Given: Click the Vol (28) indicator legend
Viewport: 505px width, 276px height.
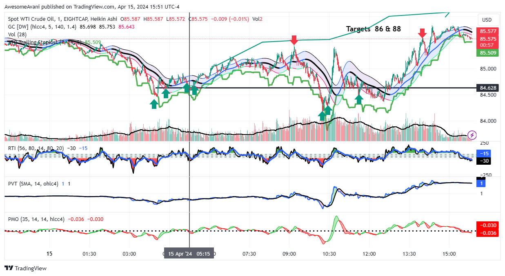Looking at the screenshot, I should [17, 34].
